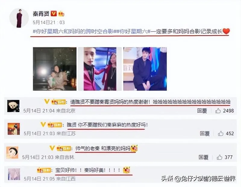Click the yellow V badge on the Jilin comment

pos(52,148)
